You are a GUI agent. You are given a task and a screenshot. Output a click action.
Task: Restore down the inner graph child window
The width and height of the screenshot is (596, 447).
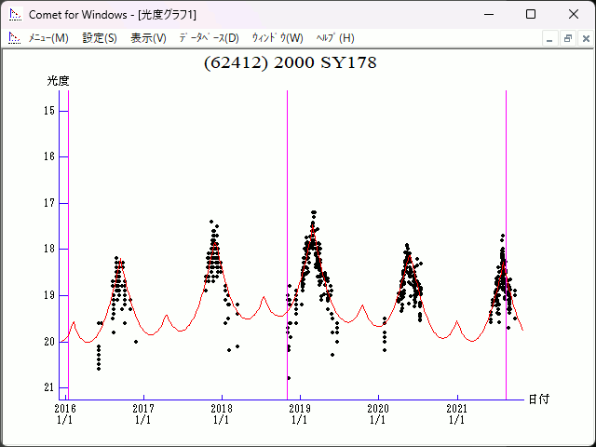coord(567,38)
